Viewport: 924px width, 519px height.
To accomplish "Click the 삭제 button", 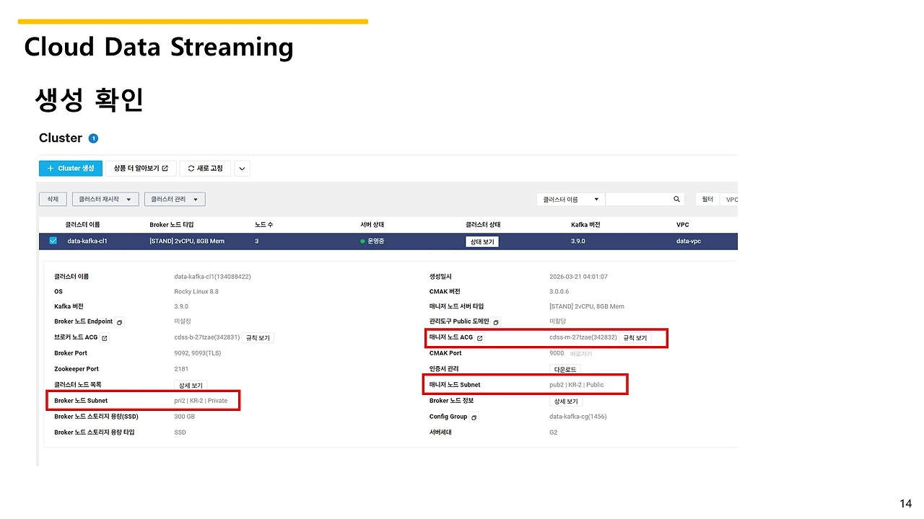I will (x=53, y=199).
